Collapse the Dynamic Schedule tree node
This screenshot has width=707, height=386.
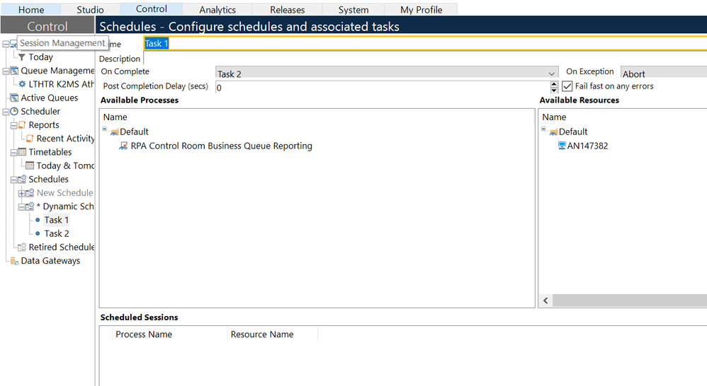tap(21, 207)
